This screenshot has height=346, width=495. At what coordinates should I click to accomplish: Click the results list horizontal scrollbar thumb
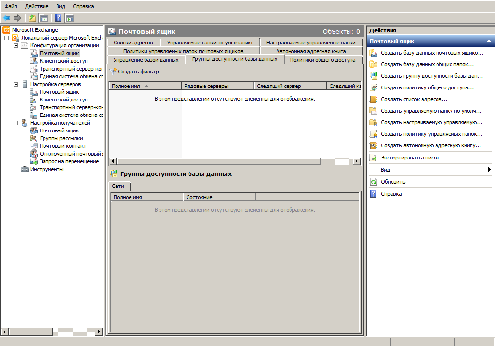(x=219, y=161)
